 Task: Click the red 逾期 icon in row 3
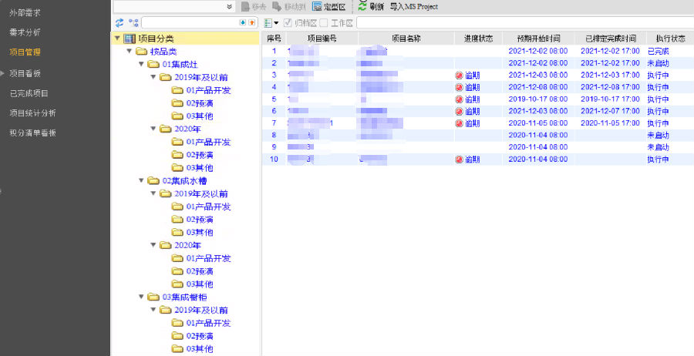pyautogui.click(x=459, y=76)
